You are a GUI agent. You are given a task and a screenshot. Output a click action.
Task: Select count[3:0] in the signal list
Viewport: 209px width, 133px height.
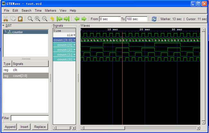tap(26, 76)
